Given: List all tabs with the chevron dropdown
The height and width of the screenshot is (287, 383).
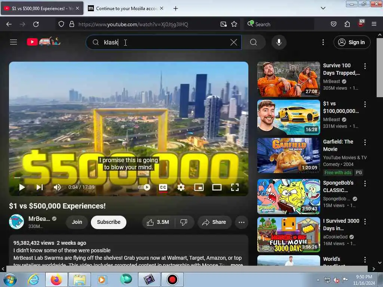Looking at the screenshot, I should point(323,8).
